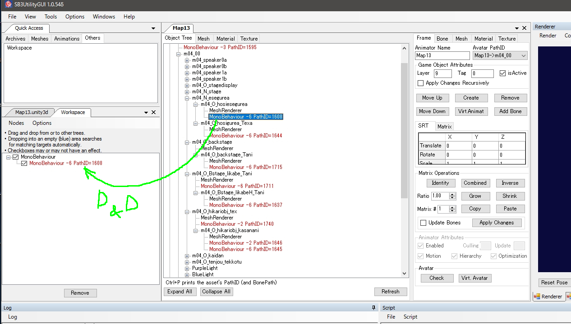The height and width of the screenshot is (324, 571).
Task: Enable the Update Bones checkbox
Action: click(423, 223)
